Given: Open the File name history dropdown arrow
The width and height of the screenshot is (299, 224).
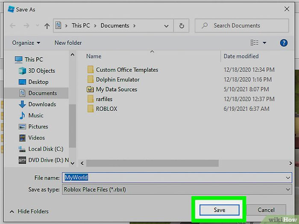Looking at the screenshot, I should point(288,177).
